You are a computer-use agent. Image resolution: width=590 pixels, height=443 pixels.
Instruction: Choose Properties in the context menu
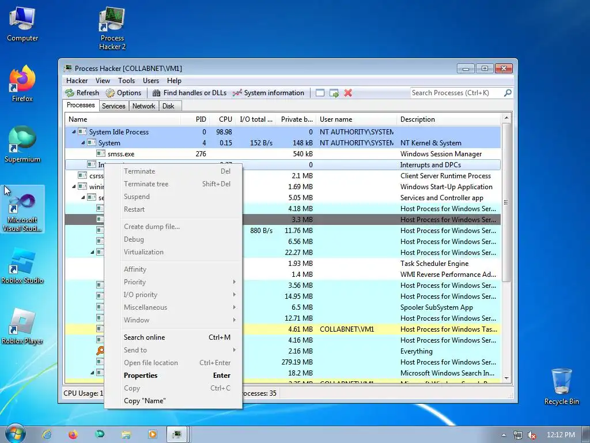[180, 375]
